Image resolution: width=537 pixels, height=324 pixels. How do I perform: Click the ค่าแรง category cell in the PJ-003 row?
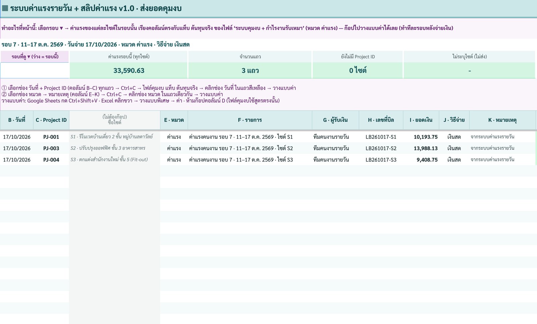click(x=174, y=148)
